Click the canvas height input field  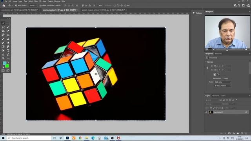coord(217,70)
